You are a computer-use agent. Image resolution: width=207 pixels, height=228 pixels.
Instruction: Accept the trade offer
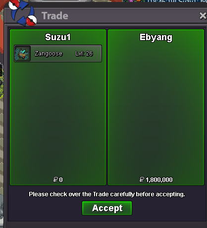pyautogui.click(x=107, y=208)
